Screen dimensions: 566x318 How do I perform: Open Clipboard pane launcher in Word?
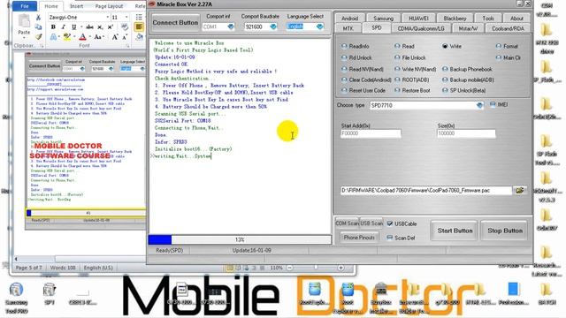pos(42,46)
